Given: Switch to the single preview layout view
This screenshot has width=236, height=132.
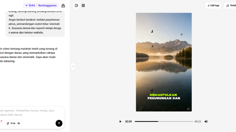Looking at the screenshot, I should [76, 6].
